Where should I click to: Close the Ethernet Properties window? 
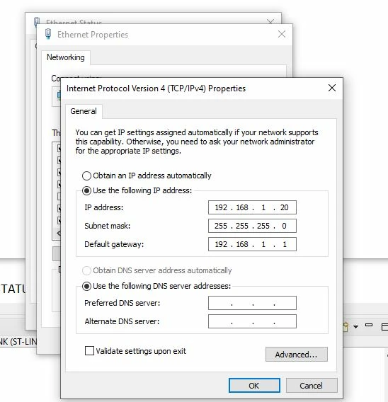pos(282,34)
